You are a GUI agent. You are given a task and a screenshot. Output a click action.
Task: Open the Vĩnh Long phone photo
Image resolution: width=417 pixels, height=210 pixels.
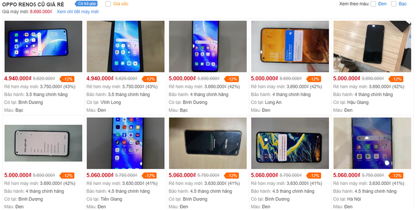click(126, 46)
